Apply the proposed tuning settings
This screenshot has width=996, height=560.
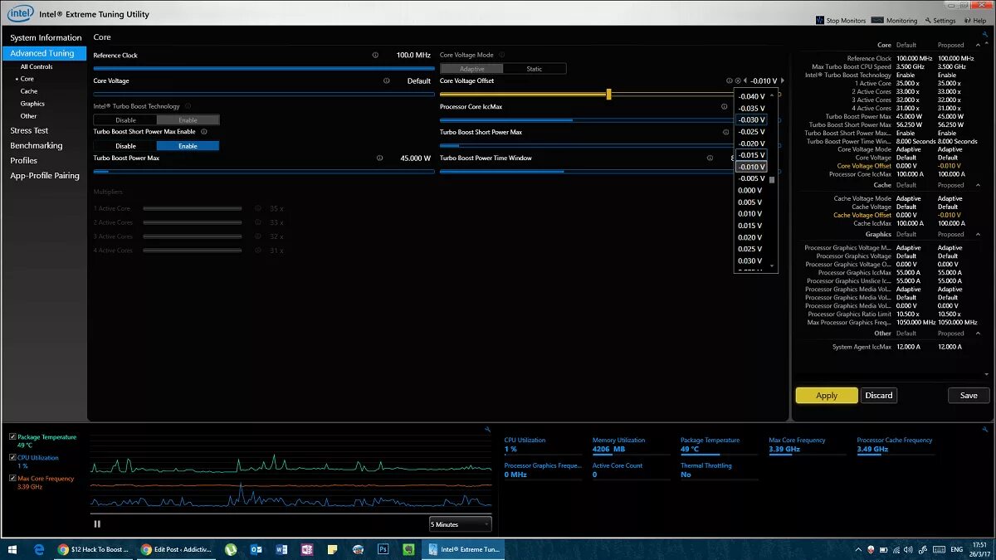click(827, 396)
